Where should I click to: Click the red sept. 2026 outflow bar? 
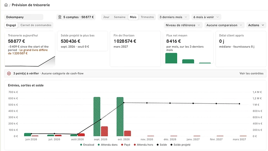coord(104,131)
